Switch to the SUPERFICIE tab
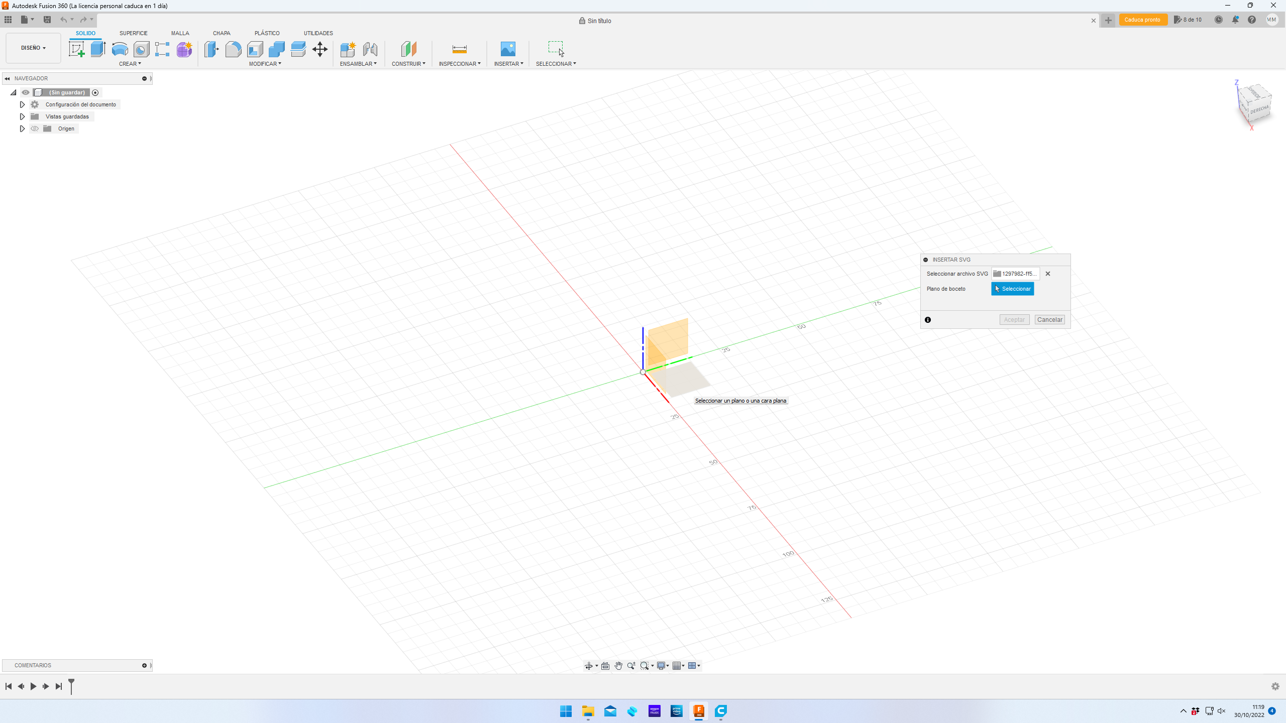 point(133,33)
